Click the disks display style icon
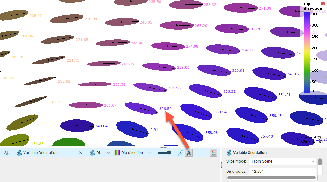This screenshot has height=182, width=327. pos(92,153)
